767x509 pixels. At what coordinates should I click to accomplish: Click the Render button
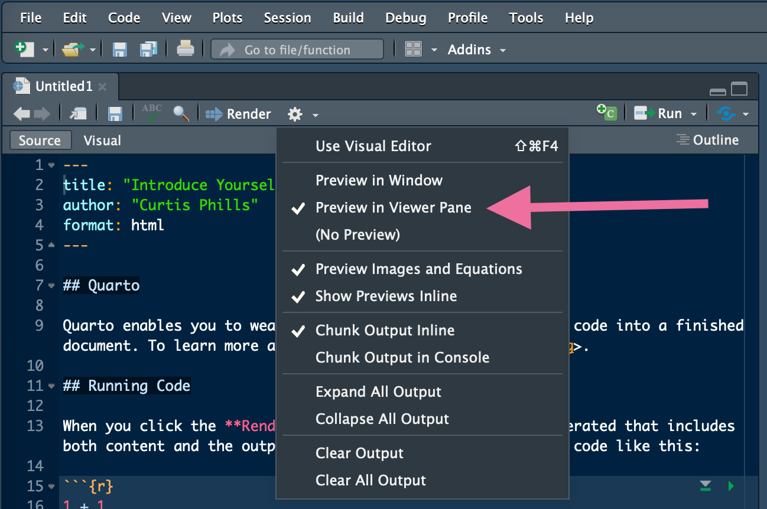coord(238,114)
